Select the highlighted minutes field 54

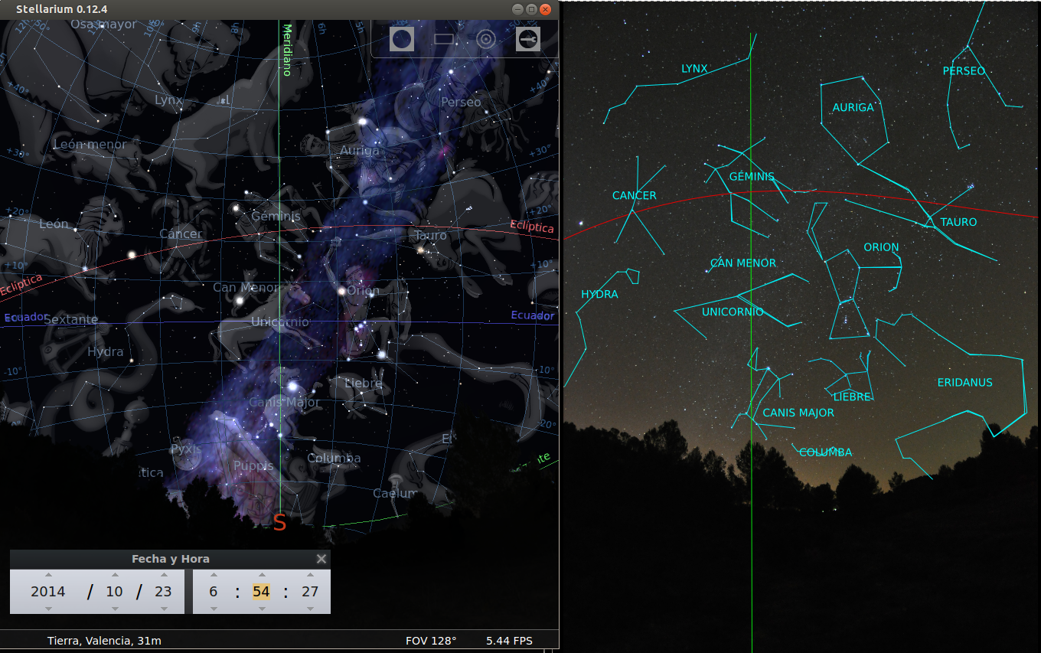[x=261, y=592]
